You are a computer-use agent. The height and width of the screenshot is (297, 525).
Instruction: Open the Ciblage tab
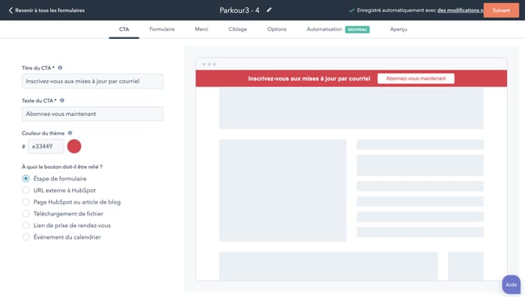click(237, 29)
